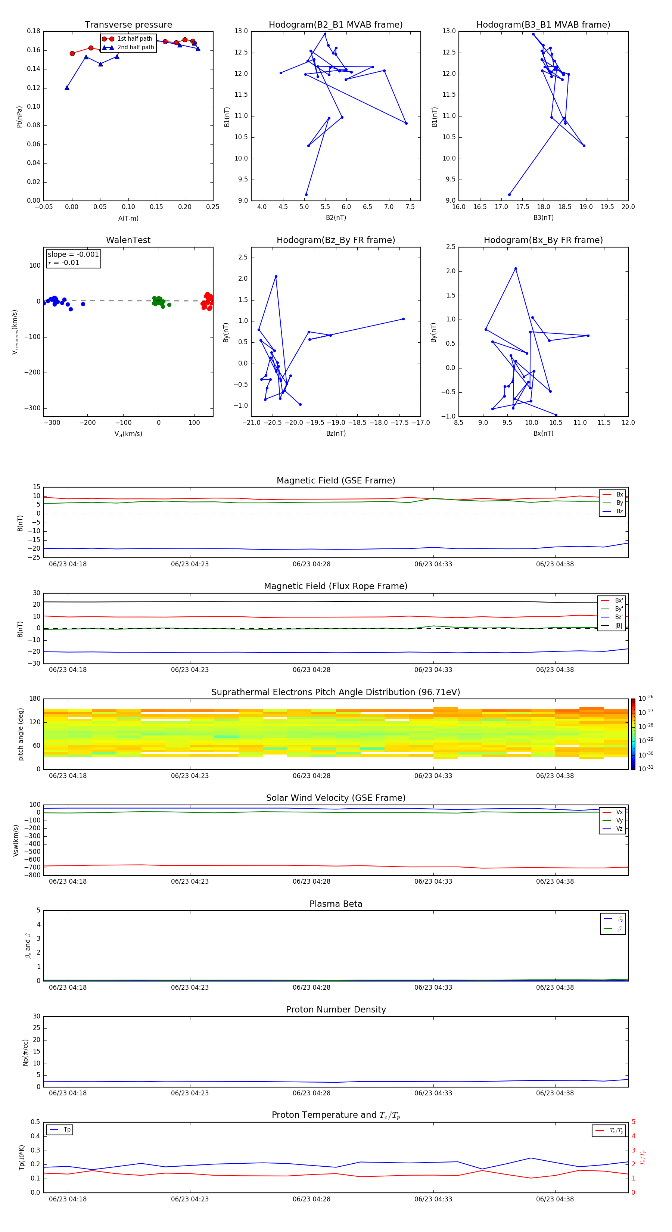Click the "V_remaining(km/s)" y-axis label

coord(15,332)
